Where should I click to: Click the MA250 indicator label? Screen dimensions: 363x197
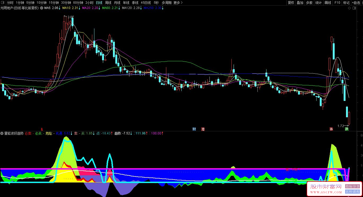point(152,8)
